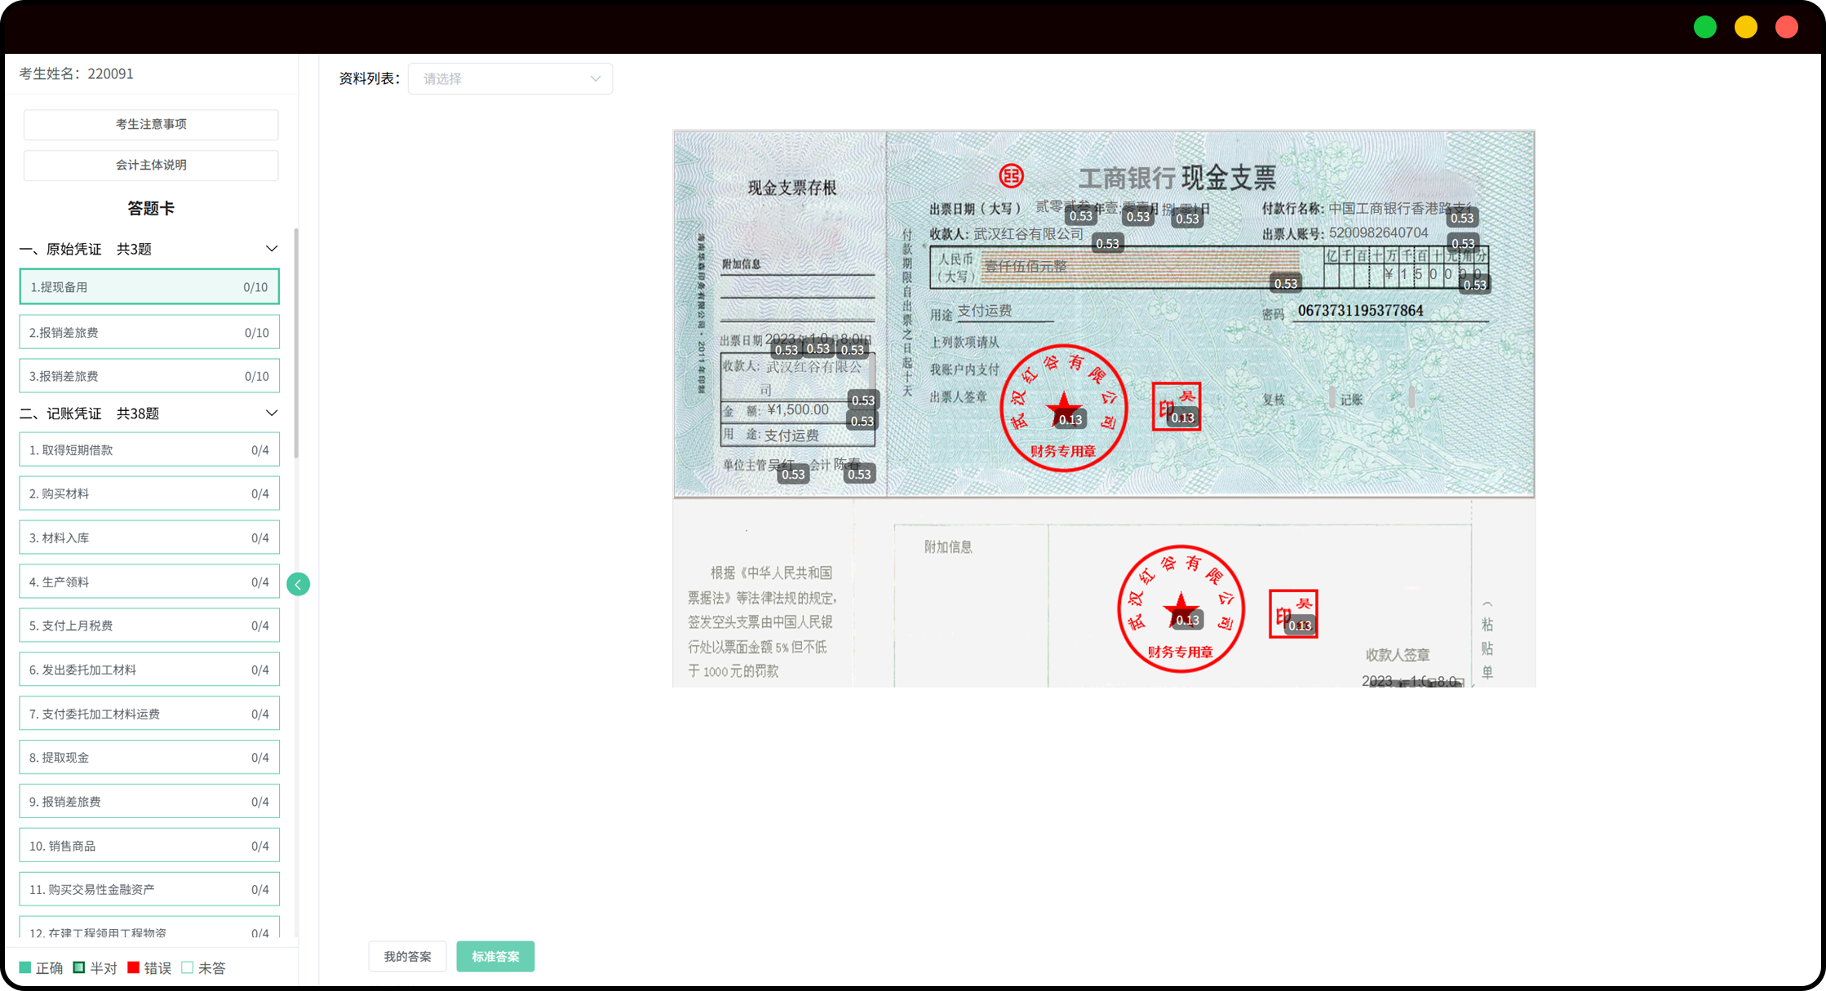Open entry 7. 支付委托加工材料运费
This screenshot has height=991, width=1826.
tap(149, 714)
